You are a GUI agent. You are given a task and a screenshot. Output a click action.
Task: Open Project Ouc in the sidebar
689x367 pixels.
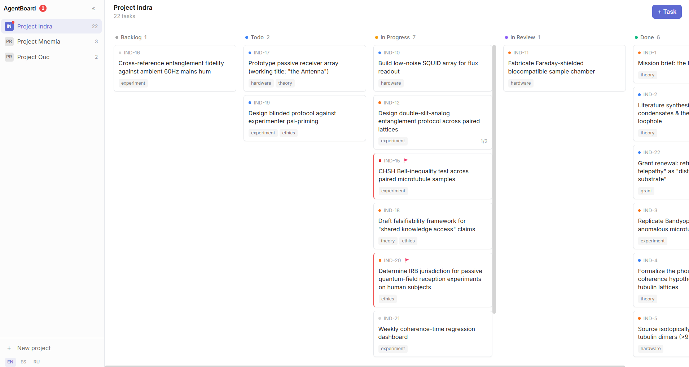pos(51,57)
